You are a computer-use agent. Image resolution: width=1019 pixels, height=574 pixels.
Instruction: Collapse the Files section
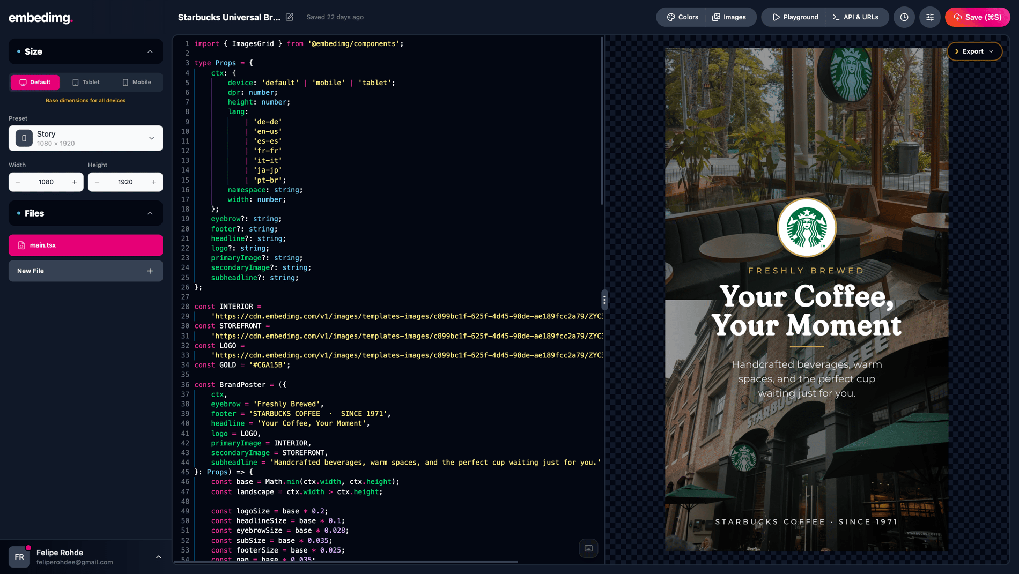150,213
